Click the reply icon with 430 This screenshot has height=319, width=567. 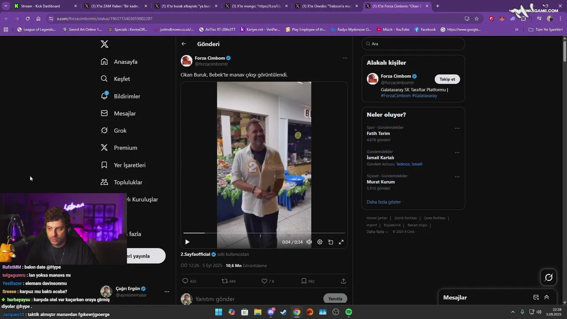[x=189, y=281]
